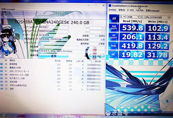Run the Seq Q32T1 benchmark

tap(114, 28)
